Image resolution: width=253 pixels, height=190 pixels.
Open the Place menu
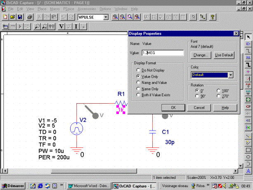click(42, 9)
